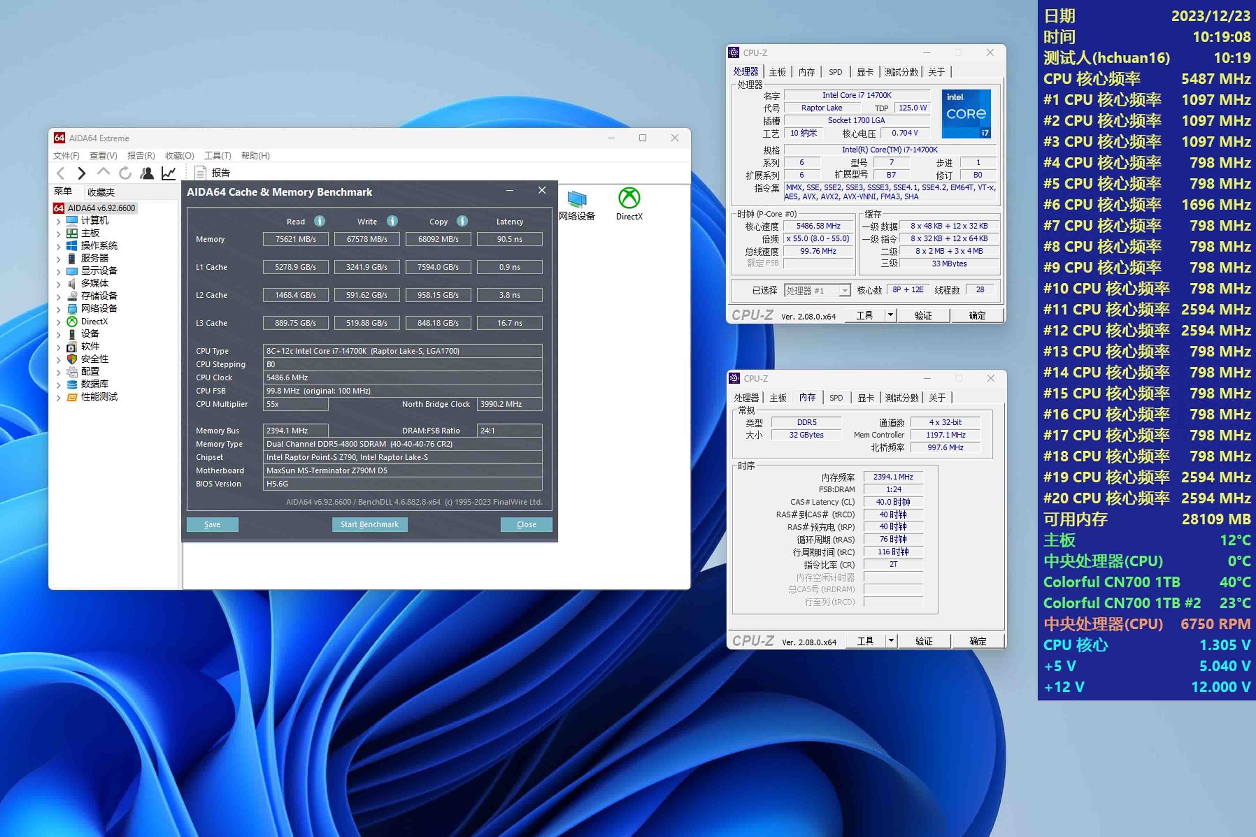Click Save in benchmark dialog

213,525
